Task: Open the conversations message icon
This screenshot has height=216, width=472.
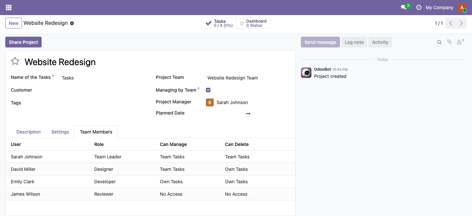Action: 403,7
